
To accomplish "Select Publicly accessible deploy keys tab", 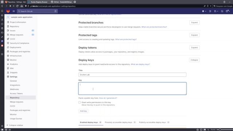I will click(x=154, y=122).
